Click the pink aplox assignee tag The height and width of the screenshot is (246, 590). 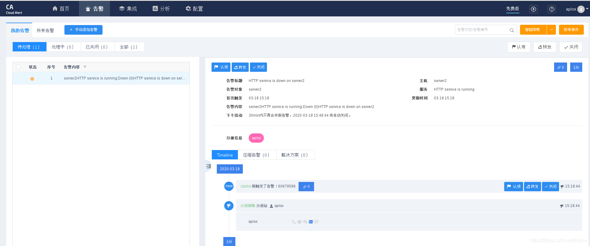[x=256, y=138]
